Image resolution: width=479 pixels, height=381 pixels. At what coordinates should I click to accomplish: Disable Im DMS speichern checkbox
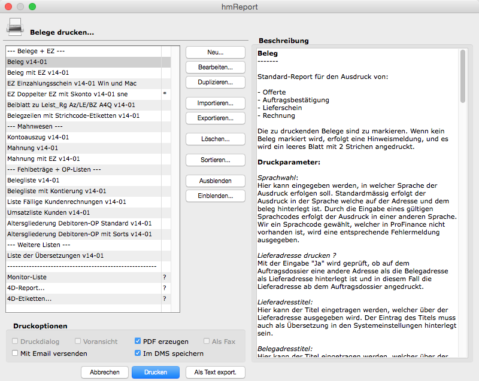pyautogui.click(x=139, y=353)
